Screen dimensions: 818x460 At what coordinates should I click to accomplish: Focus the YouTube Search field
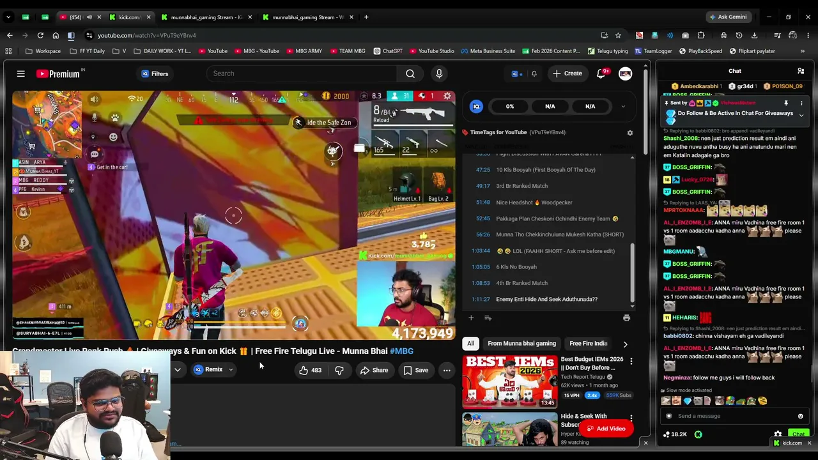(x=302, y=73)
